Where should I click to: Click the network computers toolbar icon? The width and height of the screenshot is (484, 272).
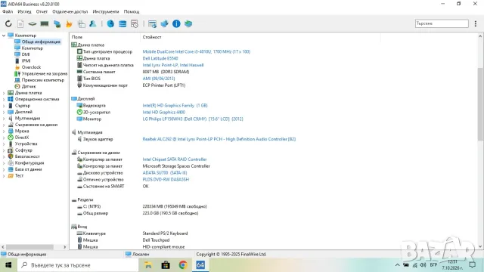coord(57,23)
